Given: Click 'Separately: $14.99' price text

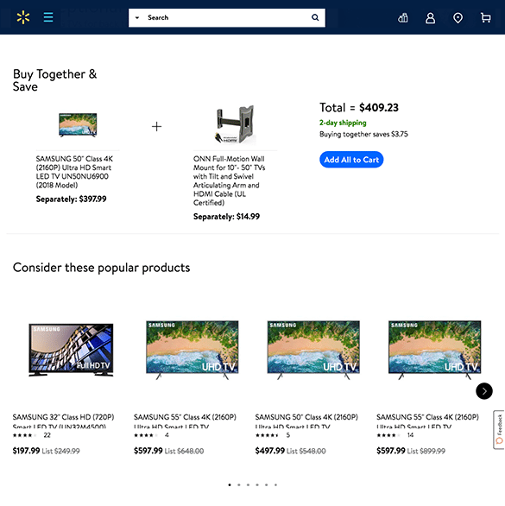Looking at the screenshot, I should coord(226,217).
